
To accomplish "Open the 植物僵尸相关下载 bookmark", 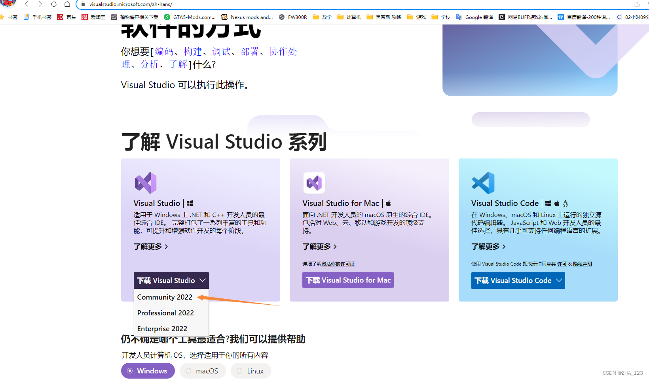I will coord(135,17).
